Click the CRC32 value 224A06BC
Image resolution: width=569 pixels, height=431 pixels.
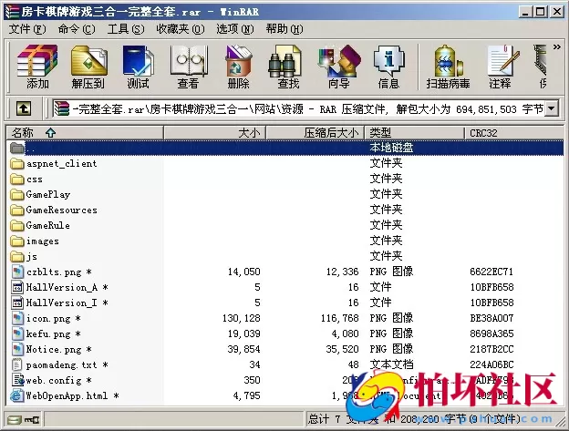(x=491, y=364)
